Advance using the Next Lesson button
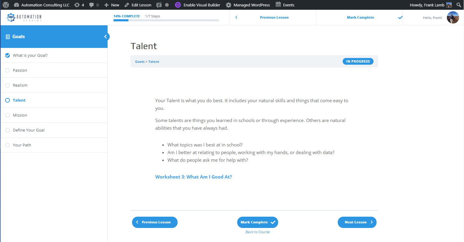Screen dimensions: 464x242 click(357, 222)
